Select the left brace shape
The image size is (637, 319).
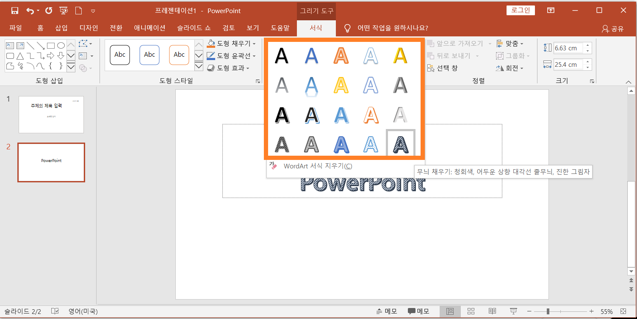(x=51, y=66)
